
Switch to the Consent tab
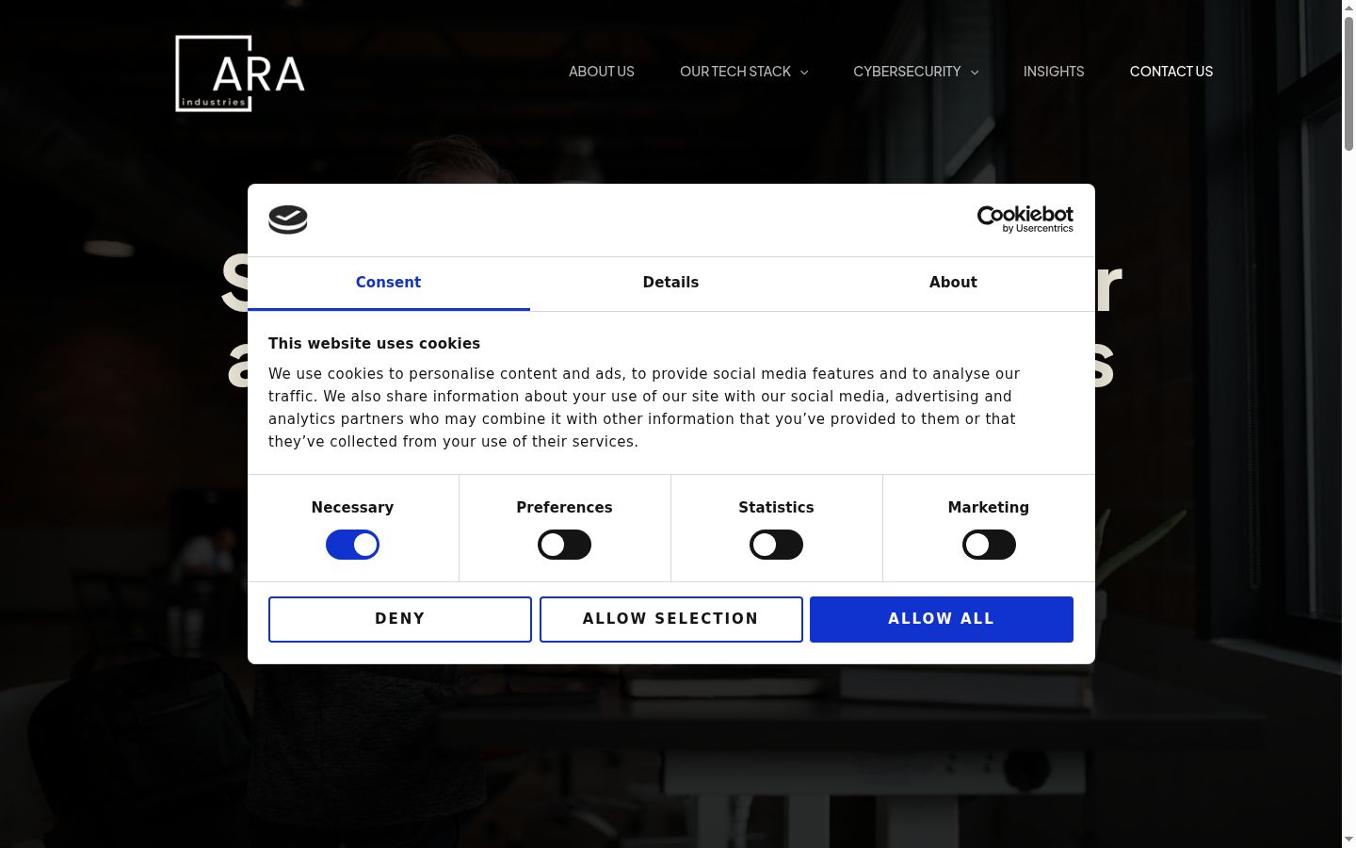(388, 283)
